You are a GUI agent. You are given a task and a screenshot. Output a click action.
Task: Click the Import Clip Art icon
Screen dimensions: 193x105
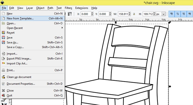tap(3, 63)
